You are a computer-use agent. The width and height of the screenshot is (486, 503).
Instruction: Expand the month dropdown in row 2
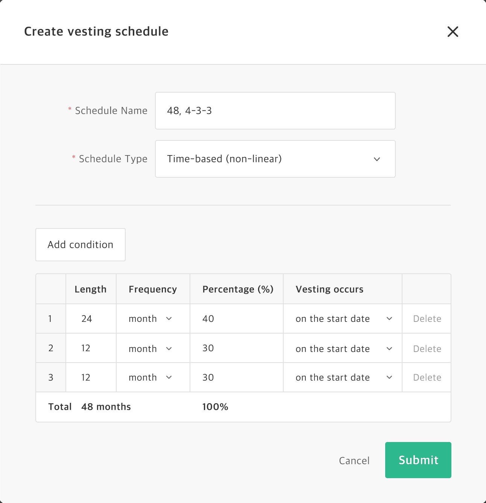pos(152,348)
